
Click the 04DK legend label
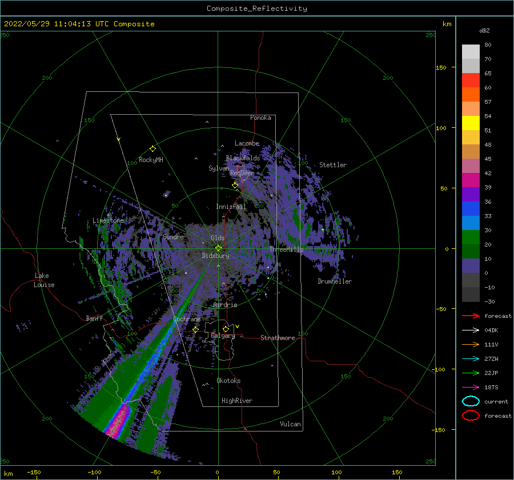pyautogui.click(x=491, y=330)
